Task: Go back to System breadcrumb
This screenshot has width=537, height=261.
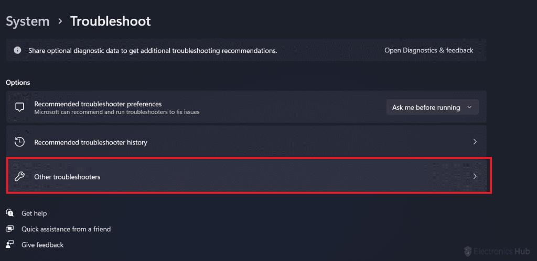Action: tap(27, 21)
